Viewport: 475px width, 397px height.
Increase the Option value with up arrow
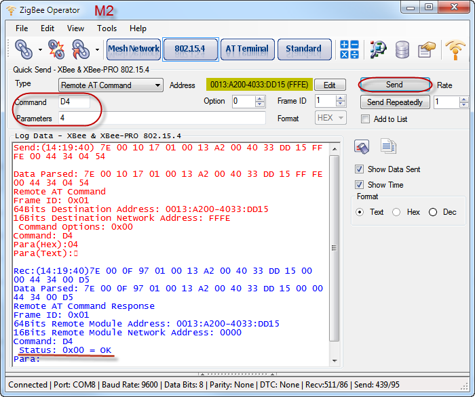[x=260, y=98]
